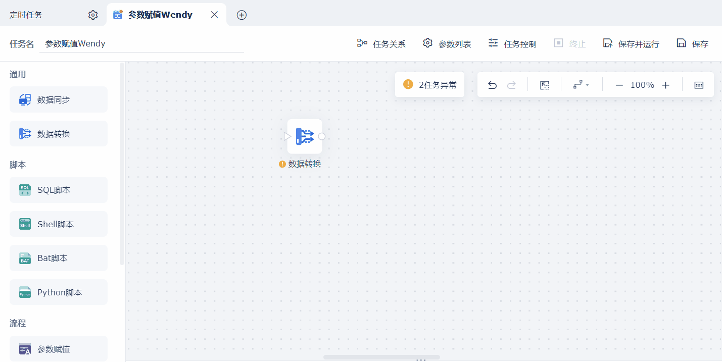
Task: Zoom out with the minus button
Action: [x=619, y=85]
